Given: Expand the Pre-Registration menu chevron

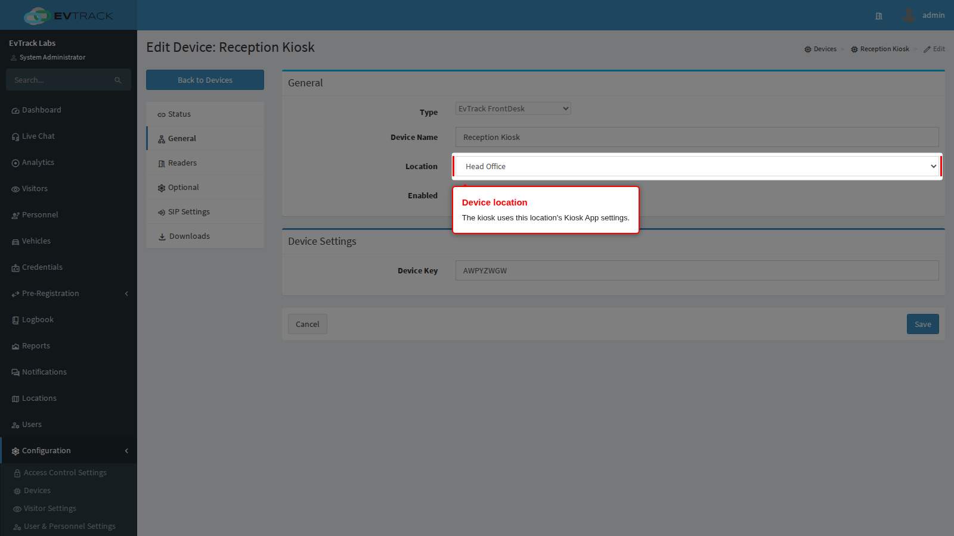Looking at the screenshot, I should [126, 294].
